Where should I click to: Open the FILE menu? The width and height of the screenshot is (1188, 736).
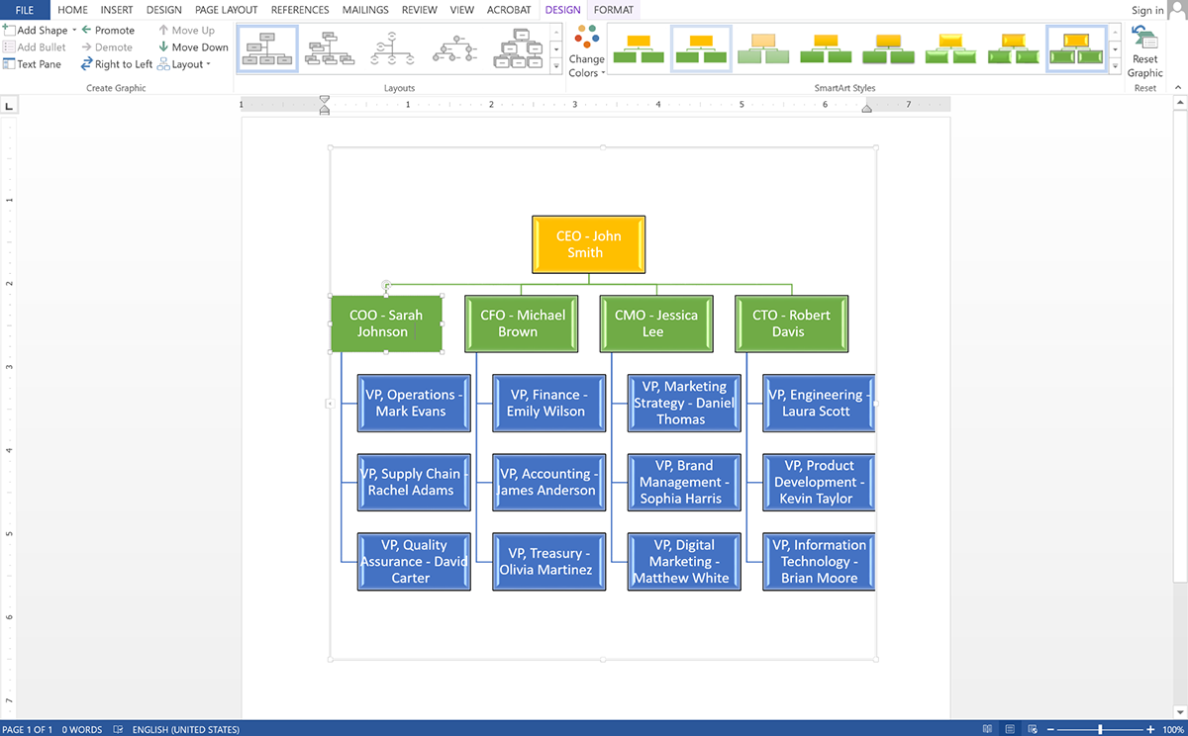[25, 10]
